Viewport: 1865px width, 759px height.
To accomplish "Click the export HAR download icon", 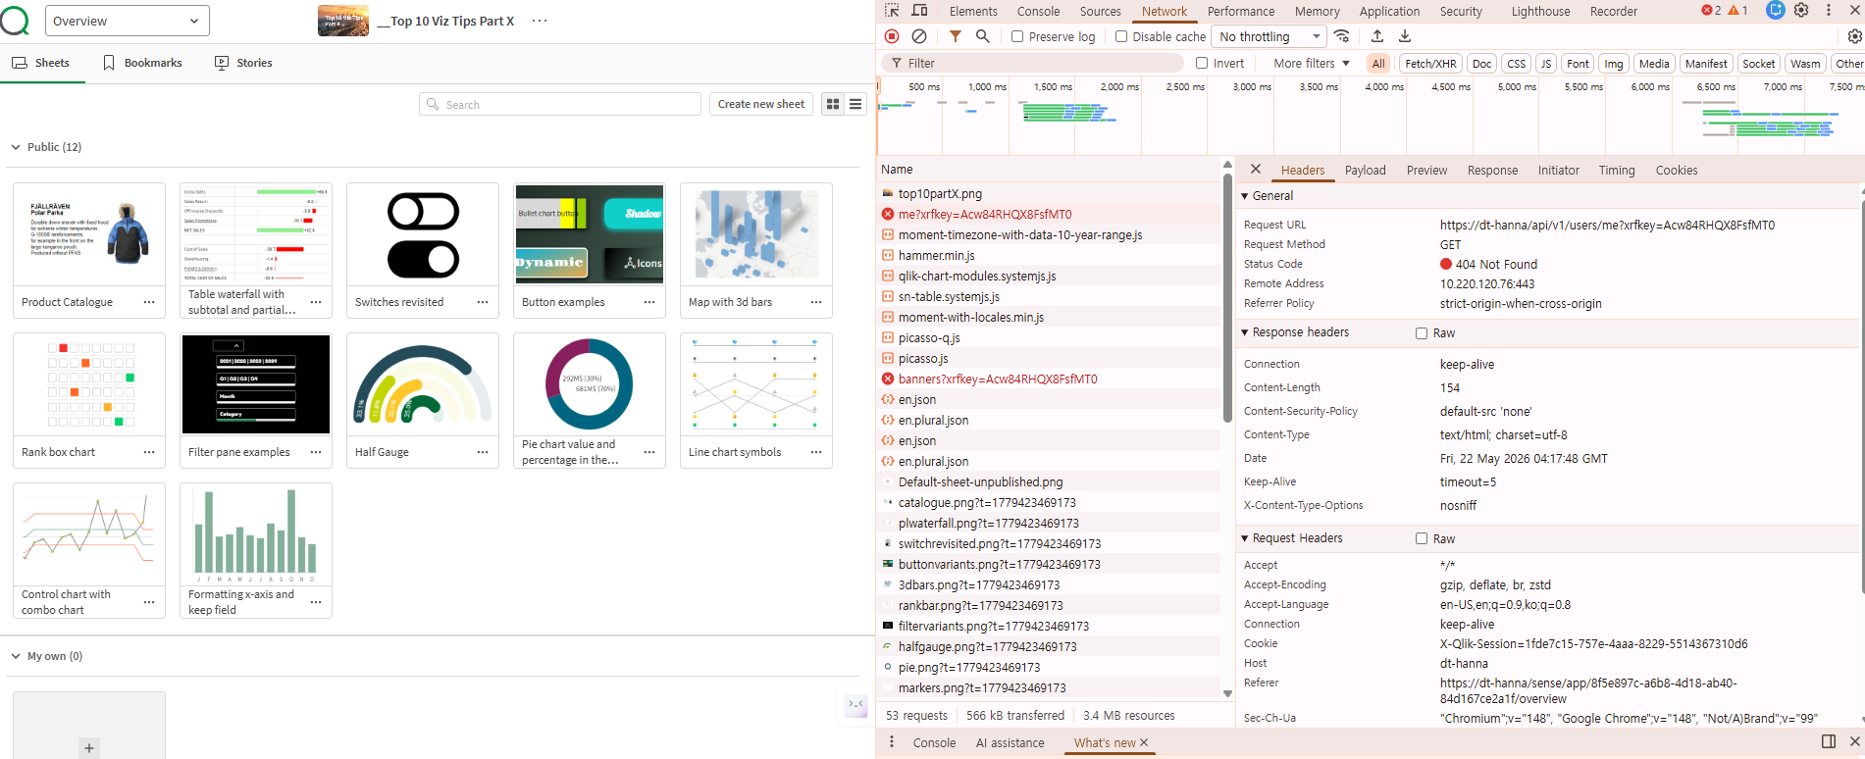I will 1405,36.
